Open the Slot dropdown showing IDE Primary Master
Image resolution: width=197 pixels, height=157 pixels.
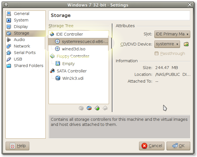tap(172, 34)
